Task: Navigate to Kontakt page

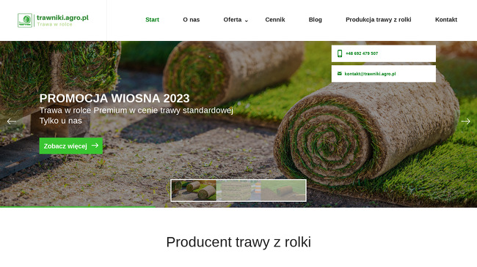Action: [446, 20]
